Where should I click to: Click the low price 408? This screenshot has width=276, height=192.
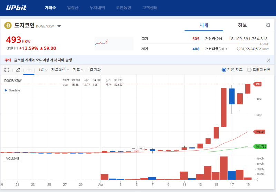[196, 49]
